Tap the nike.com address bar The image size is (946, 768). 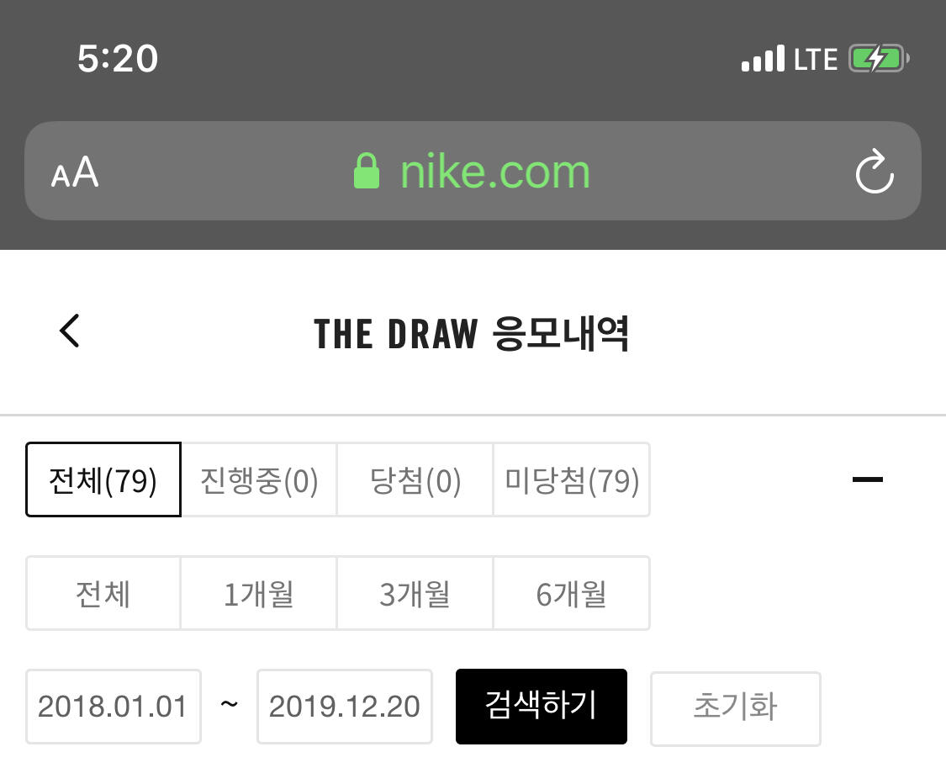(x=494, y=172)
